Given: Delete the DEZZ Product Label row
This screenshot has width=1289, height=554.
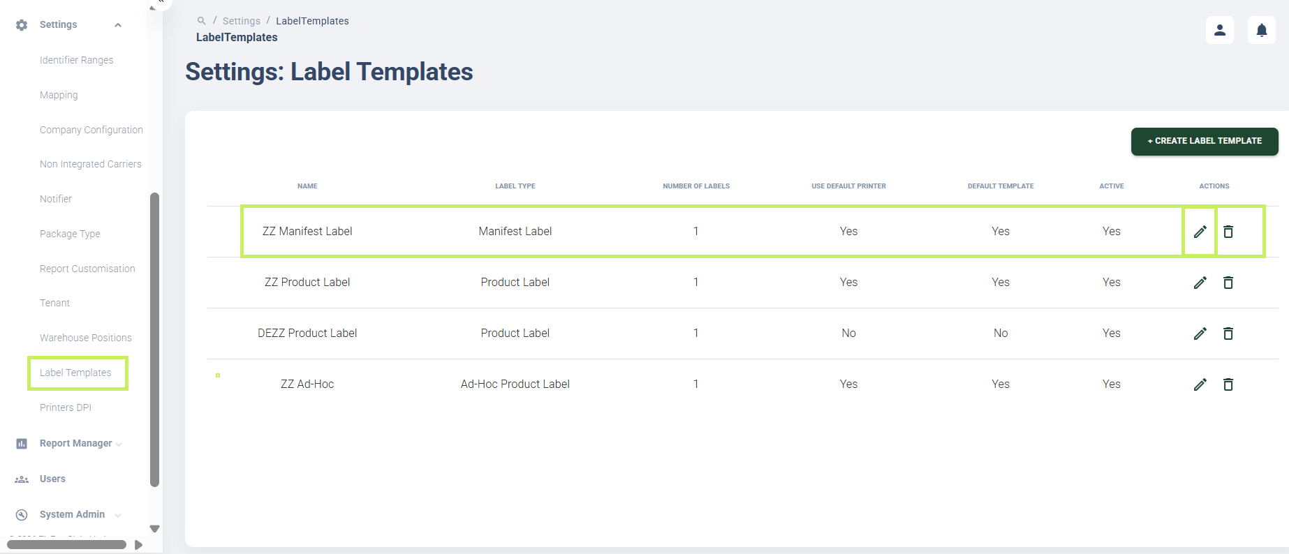Looking at the screenshot, I should pyautogui.click(x=1228, y=334).
